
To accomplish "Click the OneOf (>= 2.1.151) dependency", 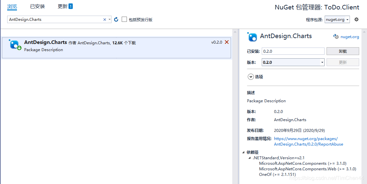I will click(x=277, y=175).
